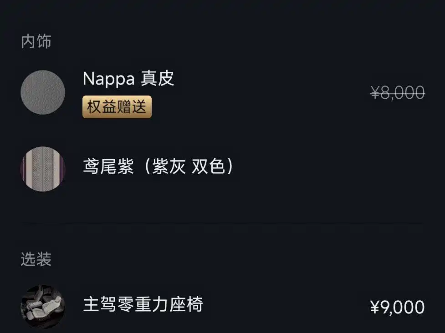Click the 鸢尾紫 characters before the parenthesis
This screenshot has width=445, height=333.
[x=108, y=166]
